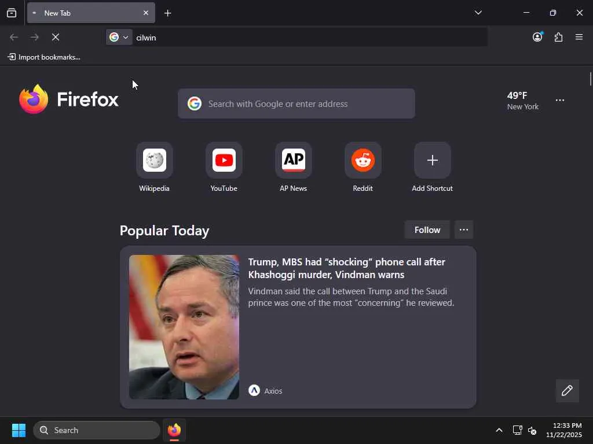Click the taskbar Search box
Image resolution: width=593 pixels, height=444 pixels.
coord(97,430)
